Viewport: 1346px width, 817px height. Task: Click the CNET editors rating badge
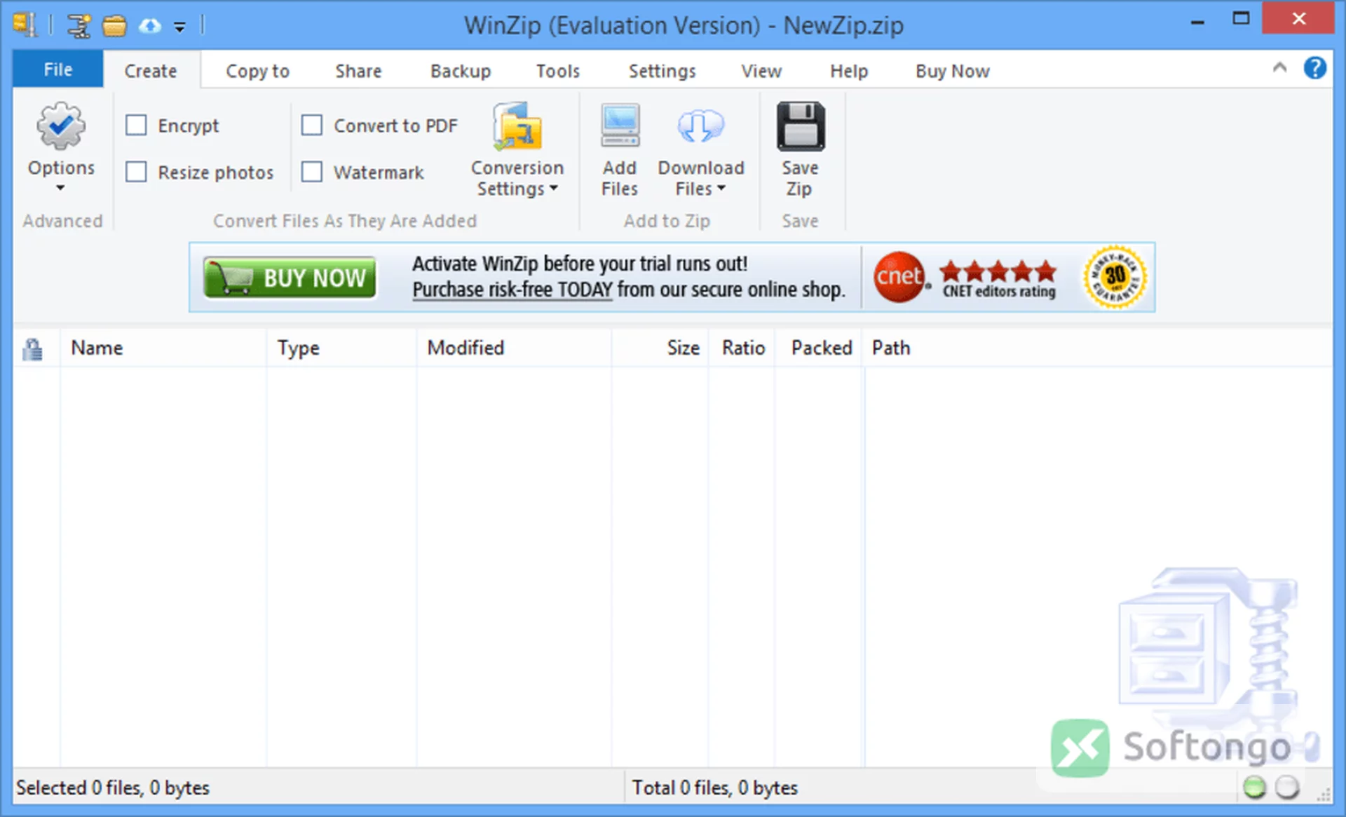point(965,278)
